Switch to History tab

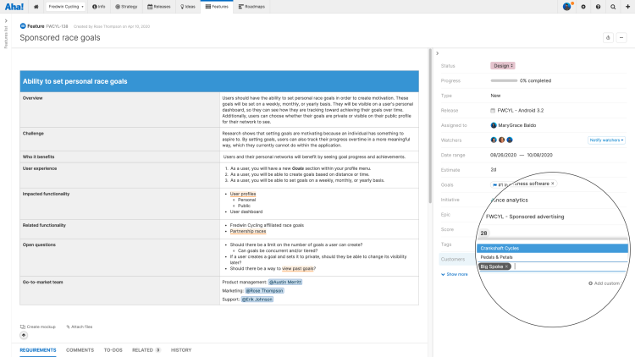(x=181, y=350)
